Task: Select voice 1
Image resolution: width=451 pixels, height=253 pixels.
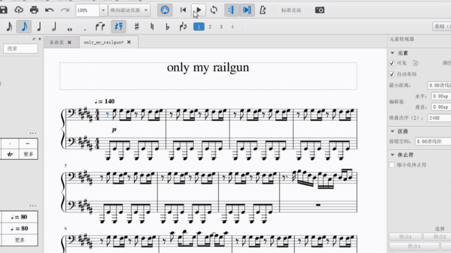Action: coord(199,27)
